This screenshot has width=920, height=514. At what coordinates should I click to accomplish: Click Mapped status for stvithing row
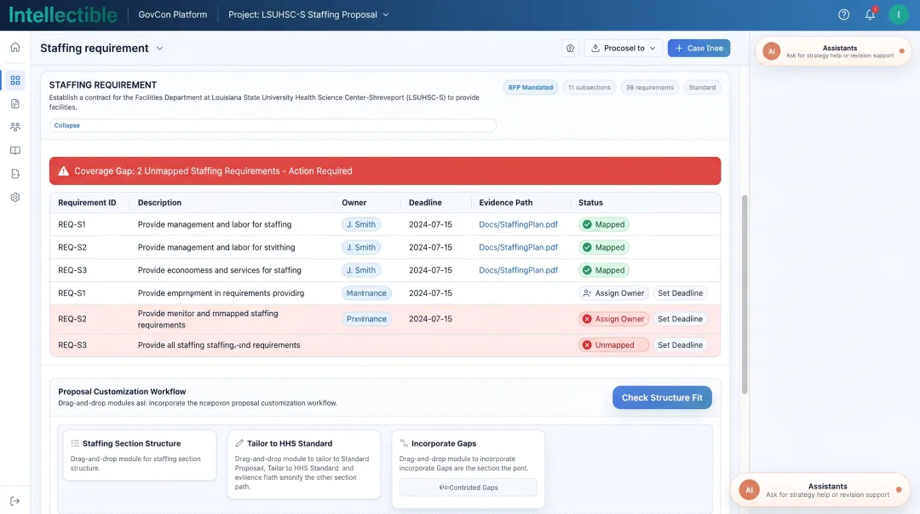[x=604, y=247]
